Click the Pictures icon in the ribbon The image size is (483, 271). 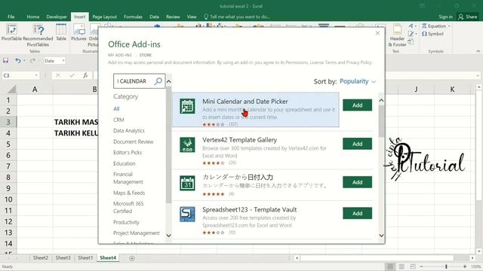[78, 32]
